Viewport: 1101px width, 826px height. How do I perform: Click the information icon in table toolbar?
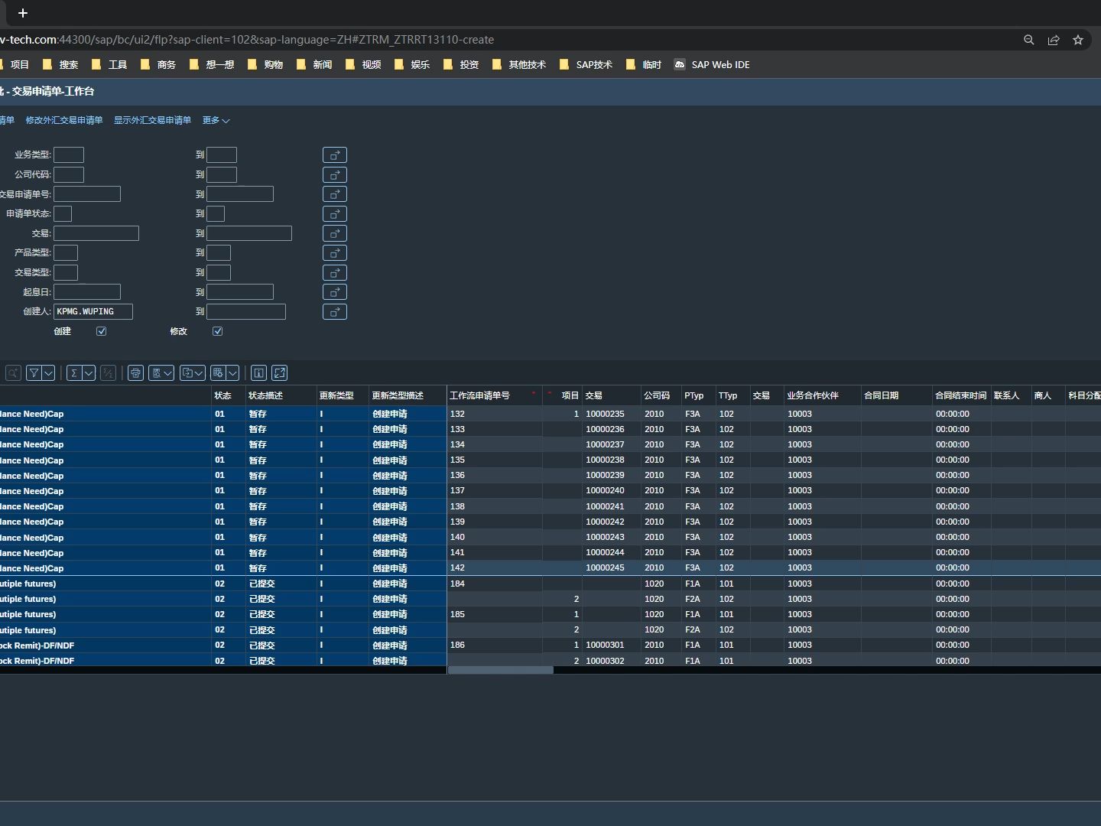coord(258,373)
